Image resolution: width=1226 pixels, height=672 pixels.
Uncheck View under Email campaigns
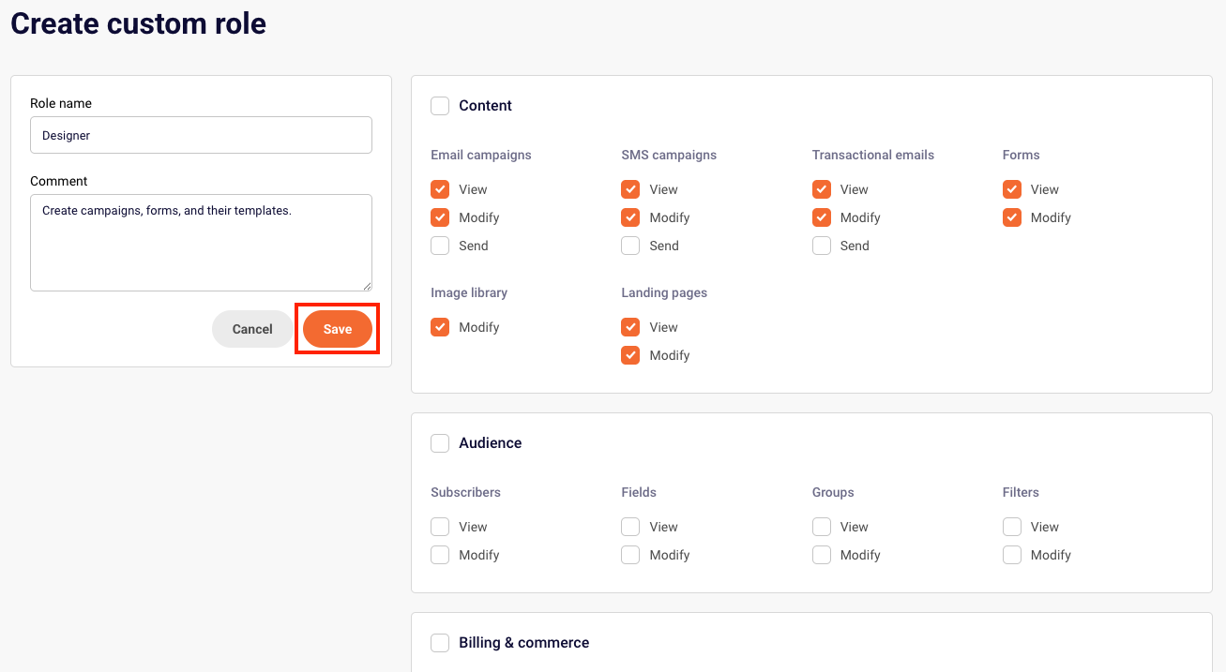[x=440, y=189]
